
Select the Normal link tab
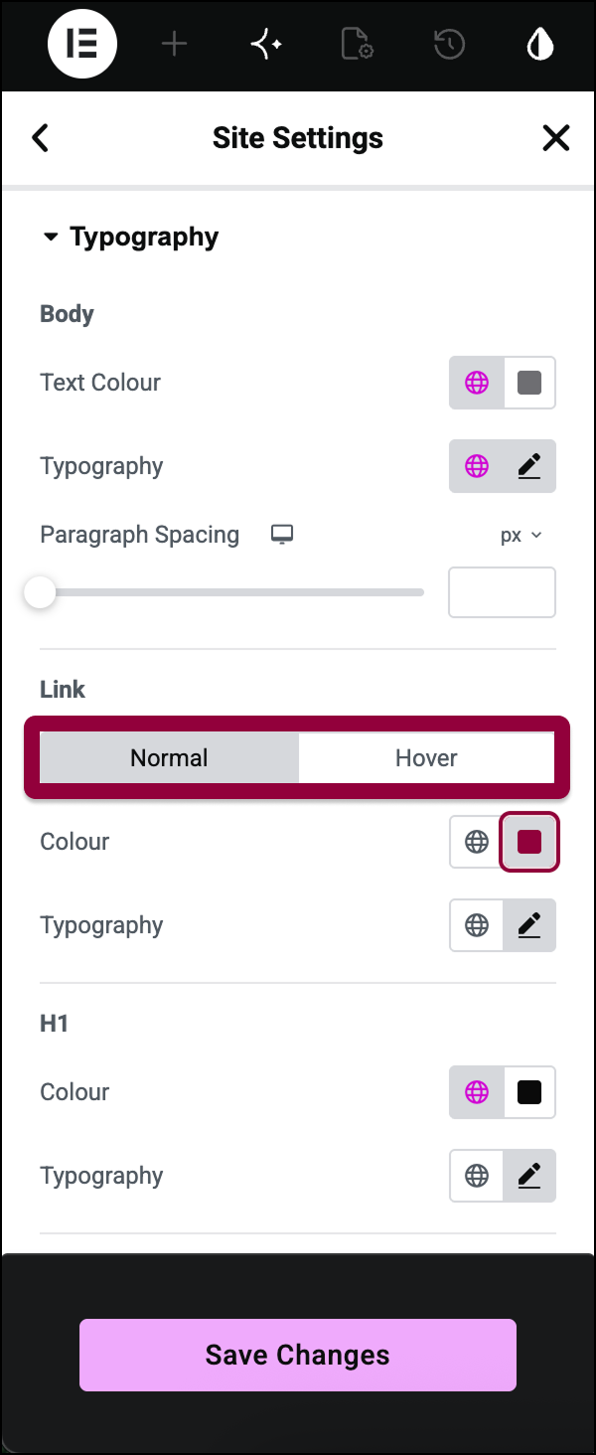tap(170, 758)
